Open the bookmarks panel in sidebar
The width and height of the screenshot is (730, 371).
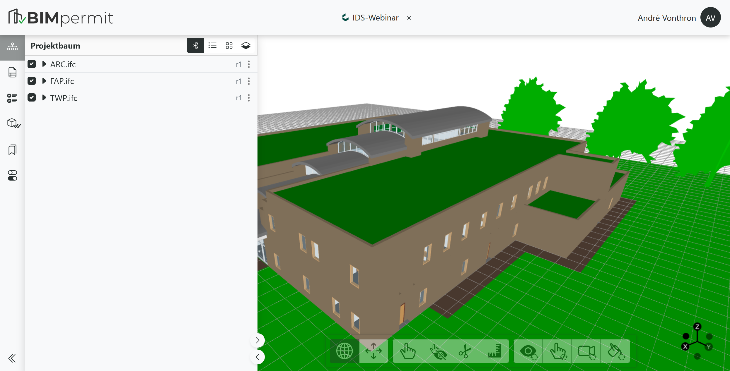coord(12,150)
